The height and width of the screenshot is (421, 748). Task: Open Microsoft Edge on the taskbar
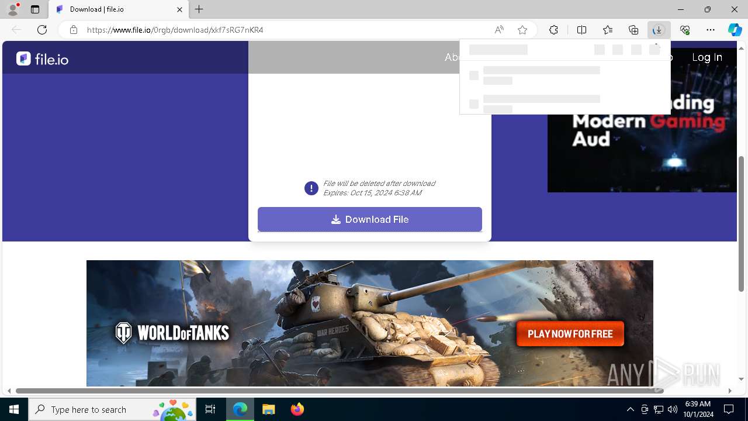(x=240, y=409)
